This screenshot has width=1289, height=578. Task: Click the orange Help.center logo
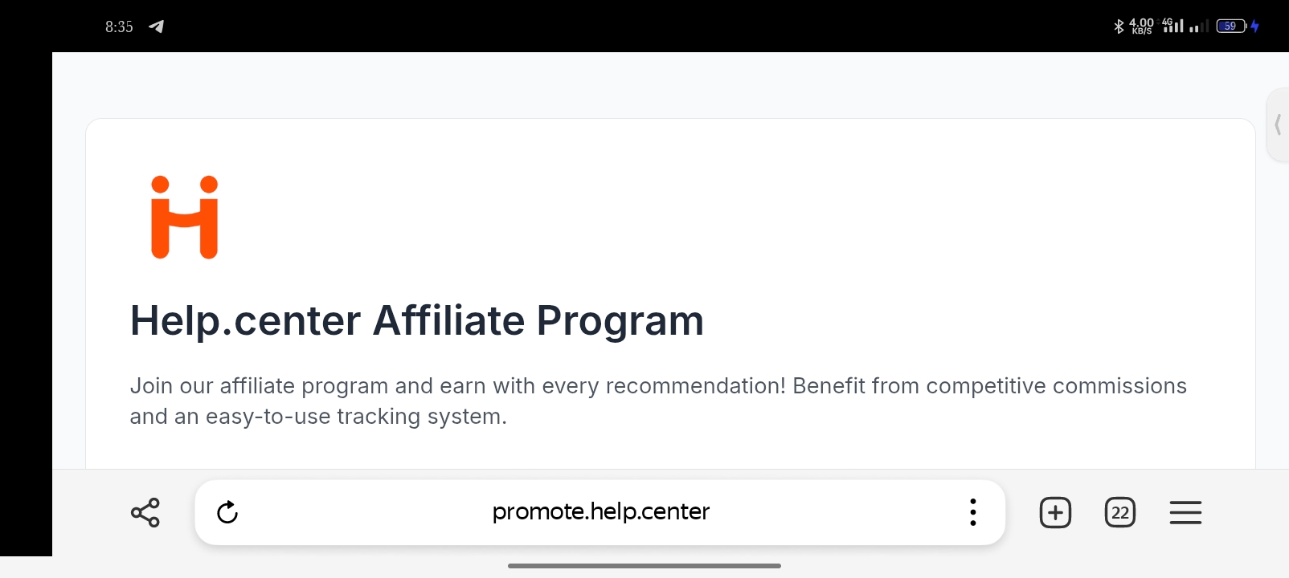[x=185, y=218]
